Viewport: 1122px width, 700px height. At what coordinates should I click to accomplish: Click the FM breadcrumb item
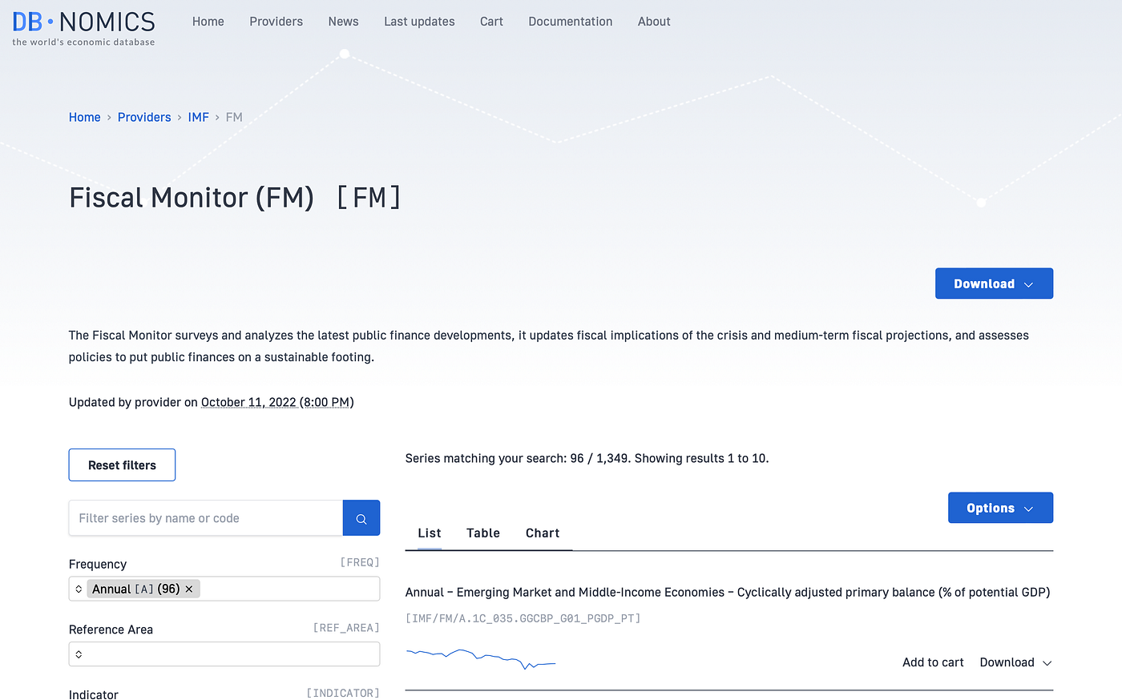(234, 117)
